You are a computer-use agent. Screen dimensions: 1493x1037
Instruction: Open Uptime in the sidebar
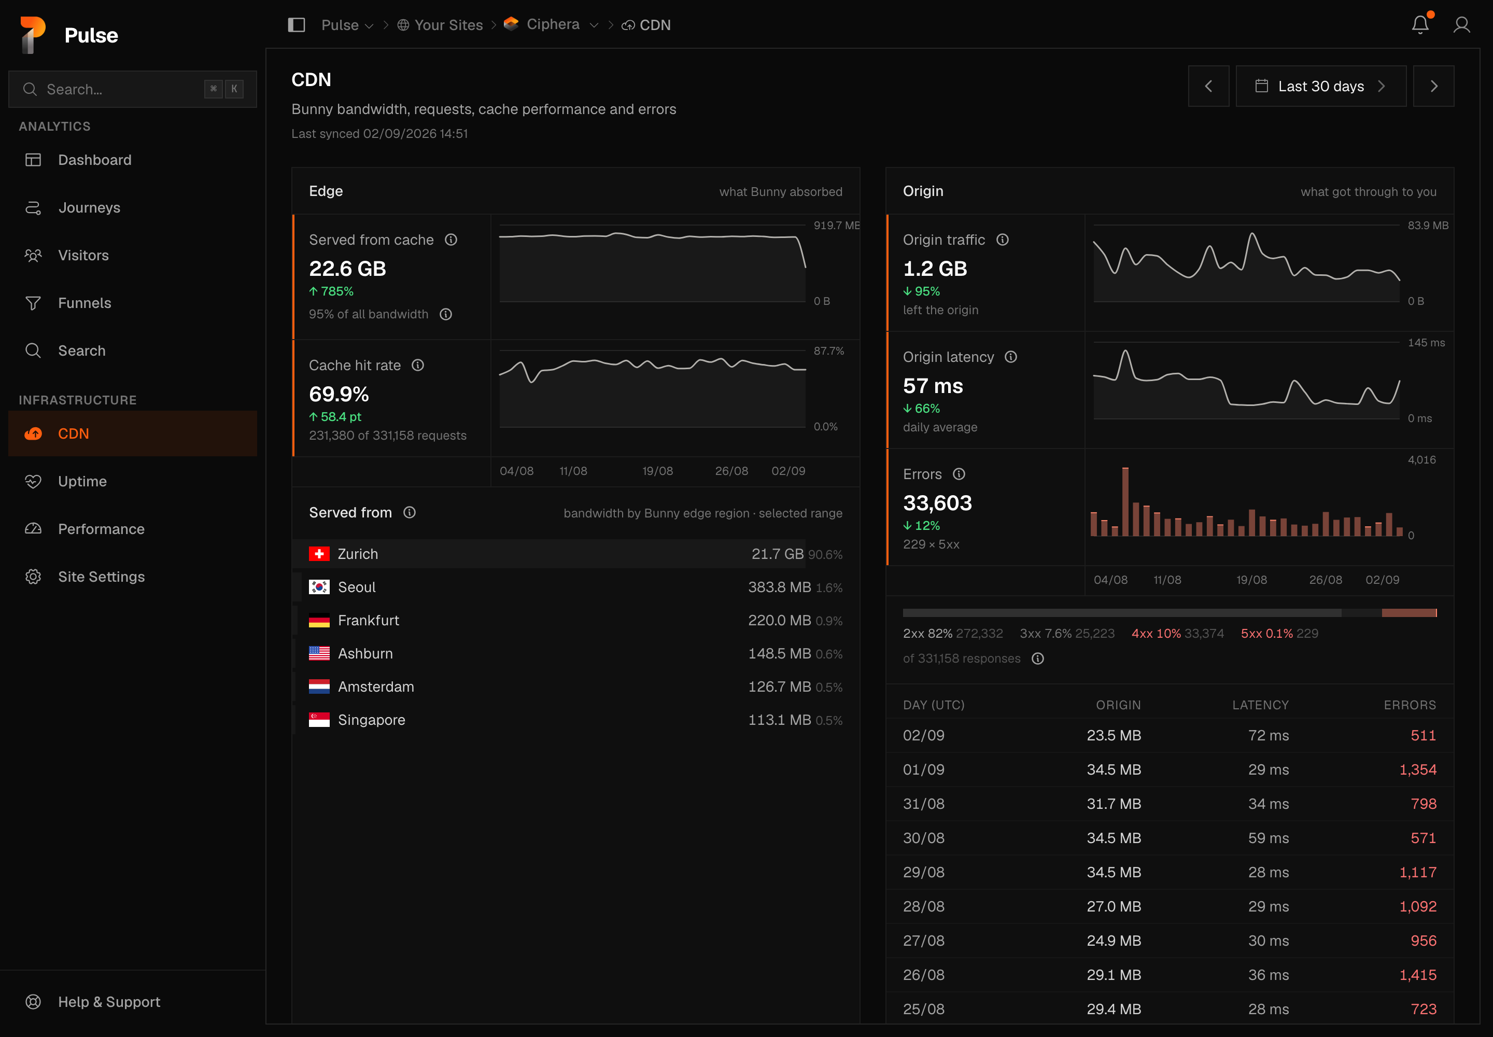[x=133, y=482]
